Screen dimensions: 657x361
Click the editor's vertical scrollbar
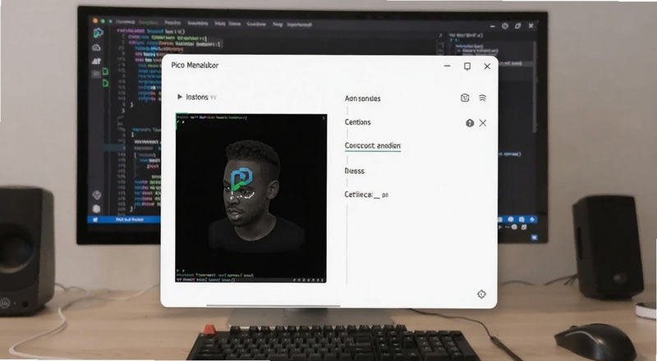tap(535, 86)
